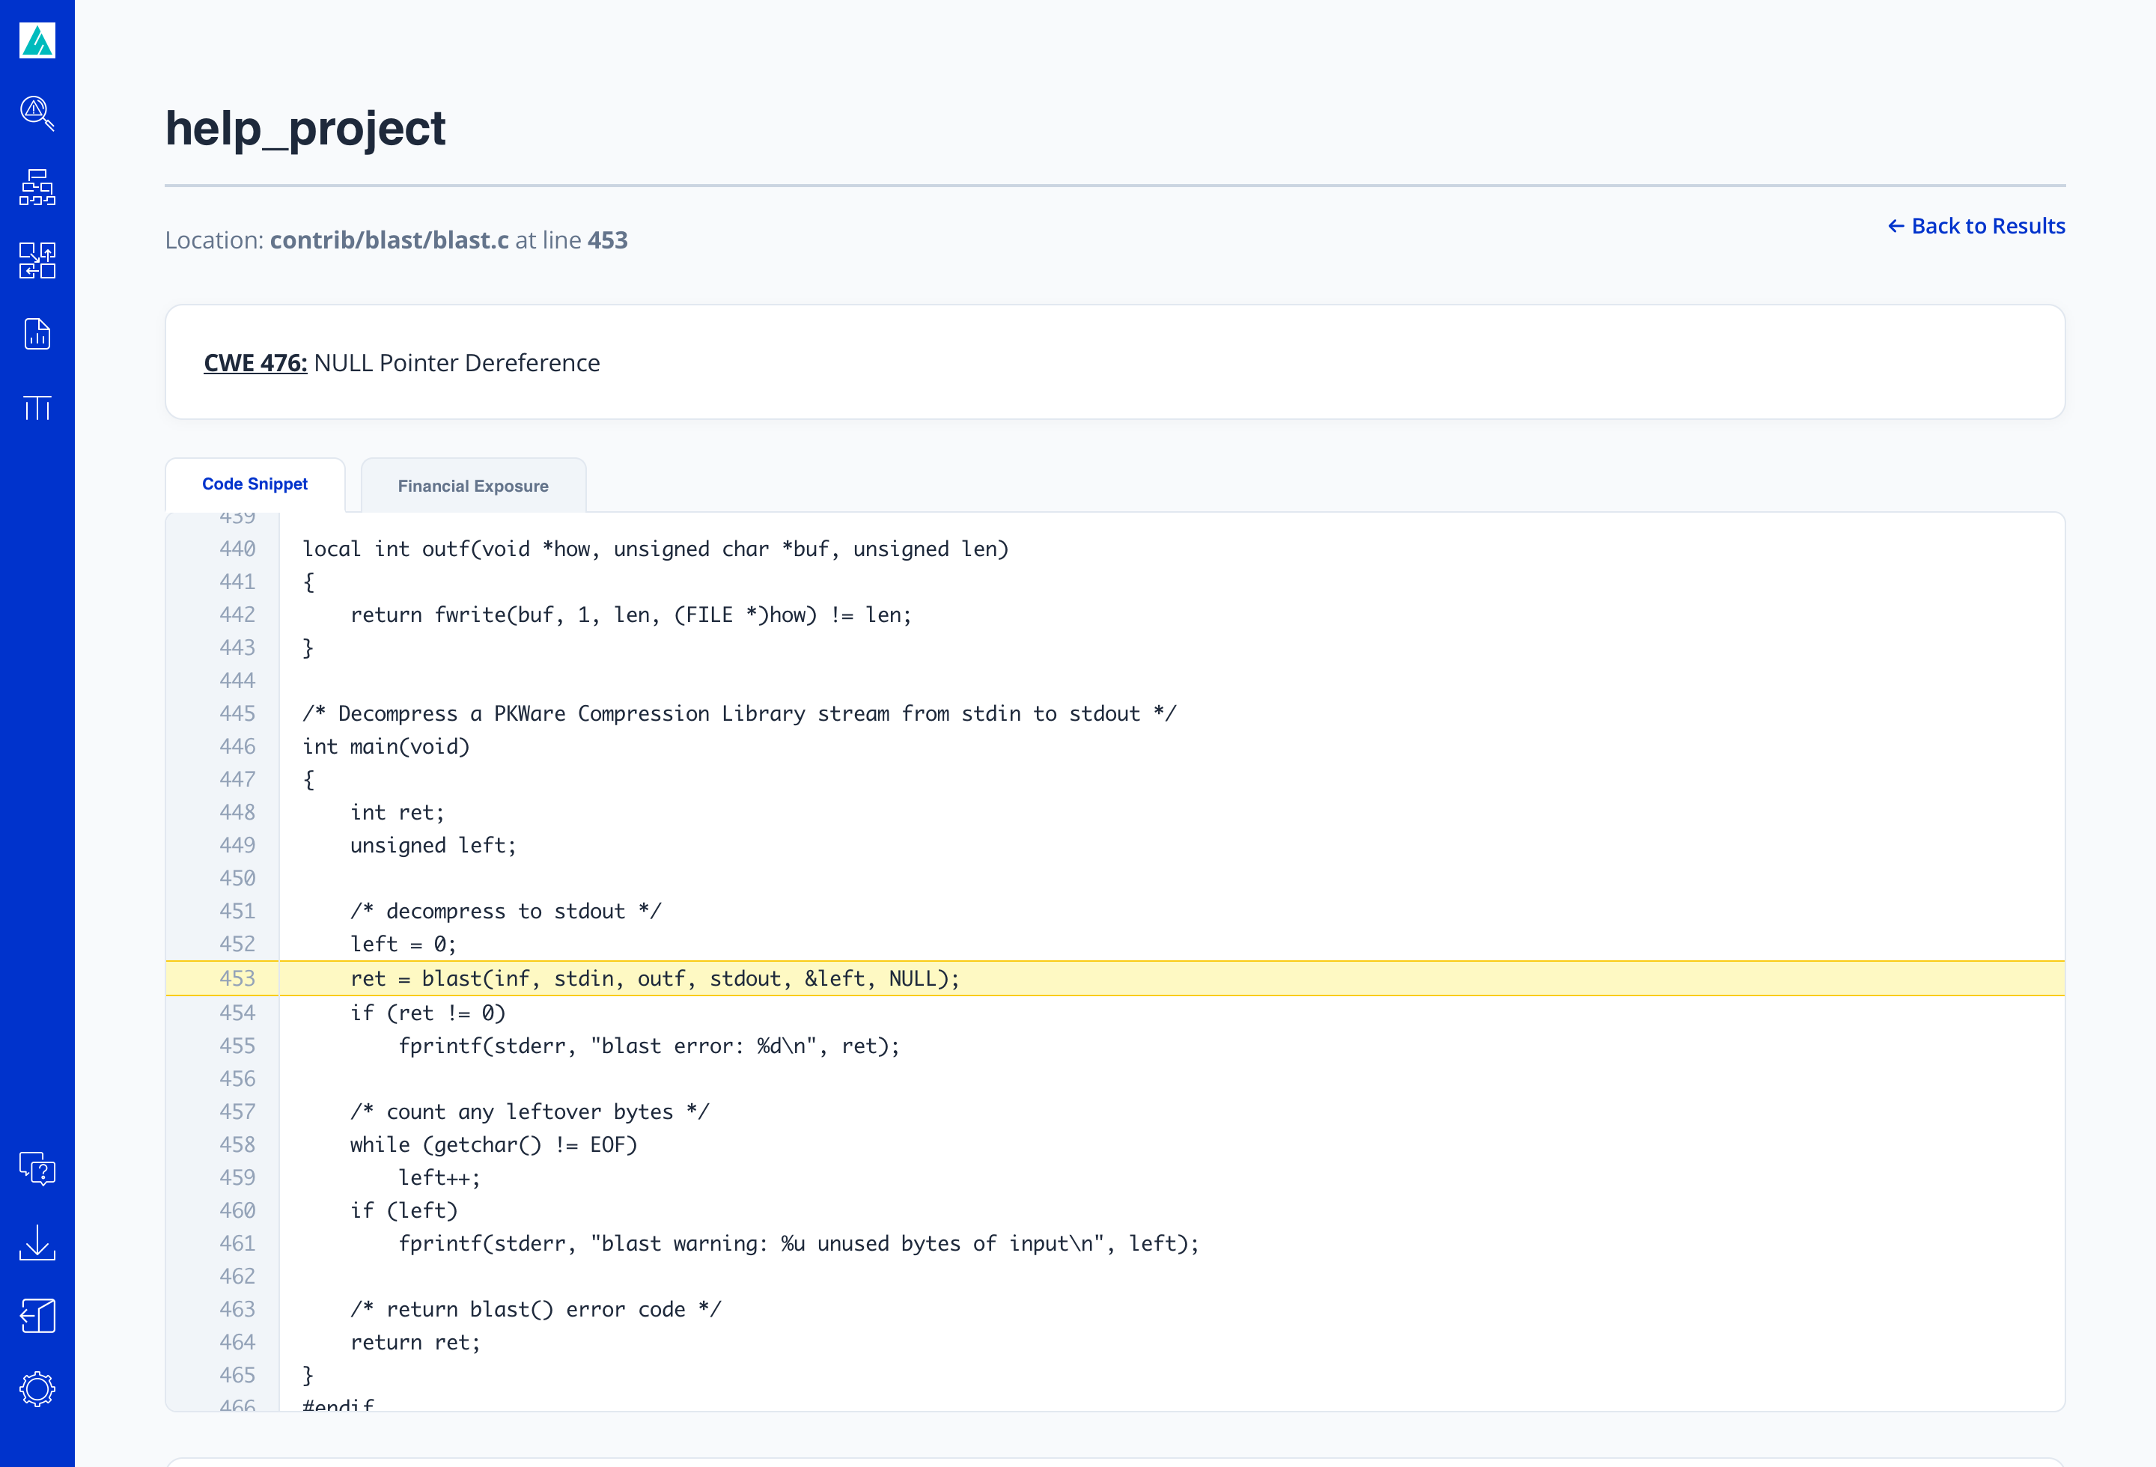Go back via Back to Results link

coord(1976,225)
